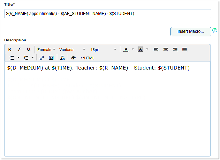Justify the text
Image resolution: width=220 pixels, height=160 pixels.
[184, 50]
